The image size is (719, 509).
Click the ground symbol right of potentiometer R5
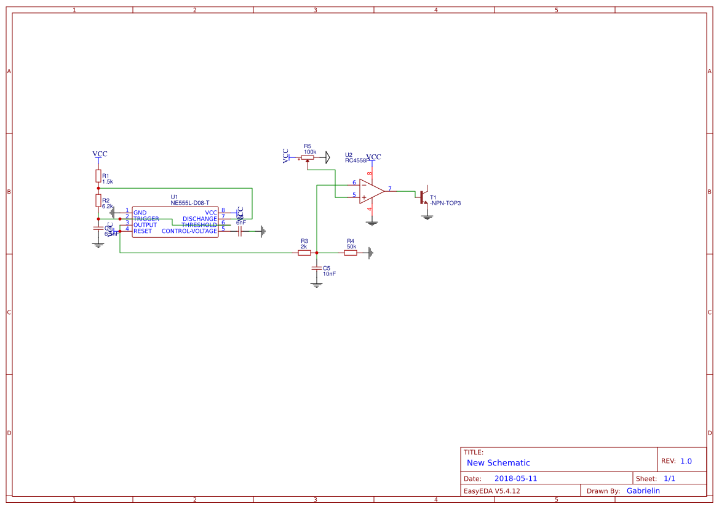coord(327,157)
